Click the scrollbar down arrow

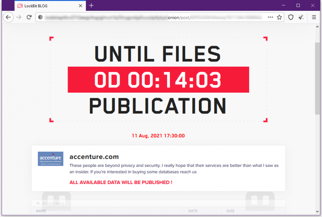pyautogui.click(x=318, y=211)
